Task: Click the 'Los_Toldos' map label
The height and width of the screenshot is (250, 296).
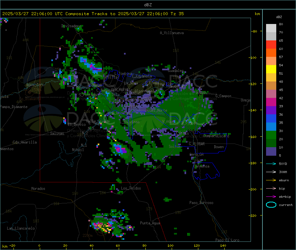Action: (x=131, y=188)
